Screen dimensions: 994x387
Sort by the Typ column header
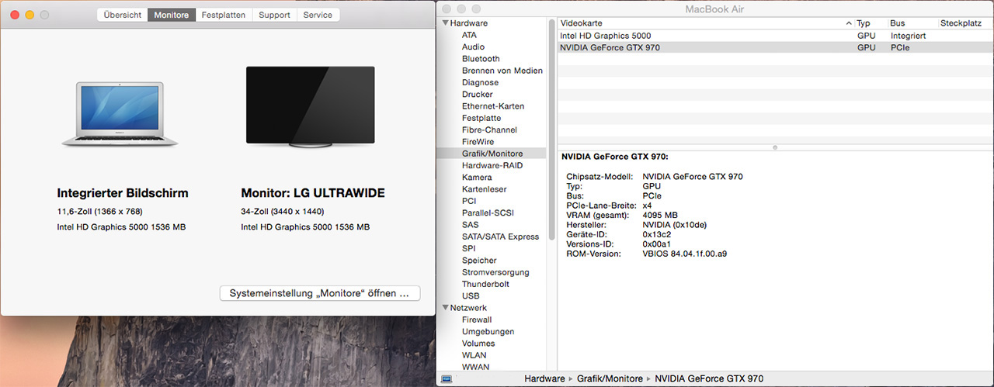871,23
